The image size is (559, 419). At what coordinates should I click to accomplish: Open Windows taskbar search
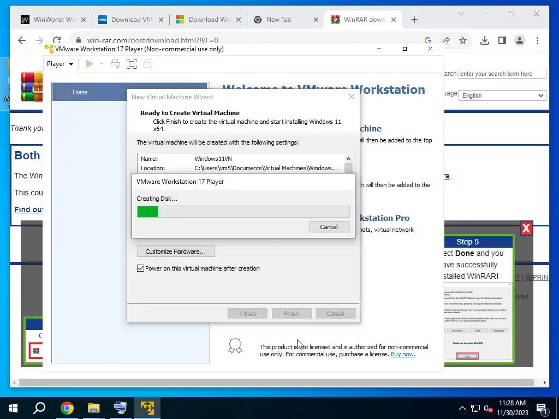(39, 408)
